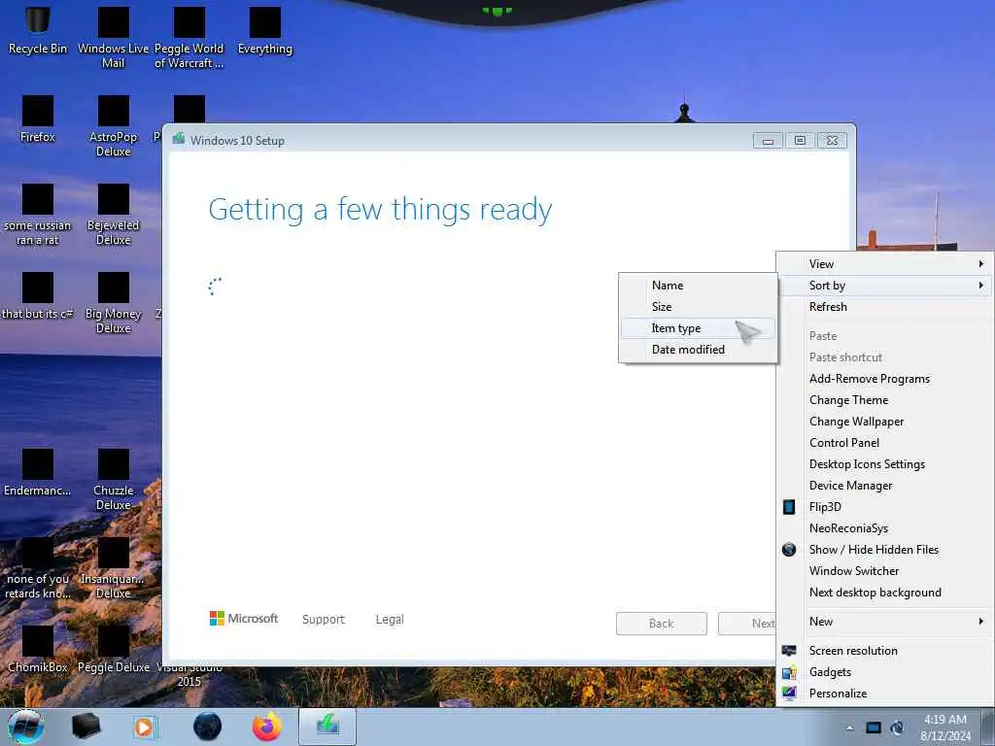
Task: Select the AstroPop Deluxe desktop icon
Action: tap(113, 125)
